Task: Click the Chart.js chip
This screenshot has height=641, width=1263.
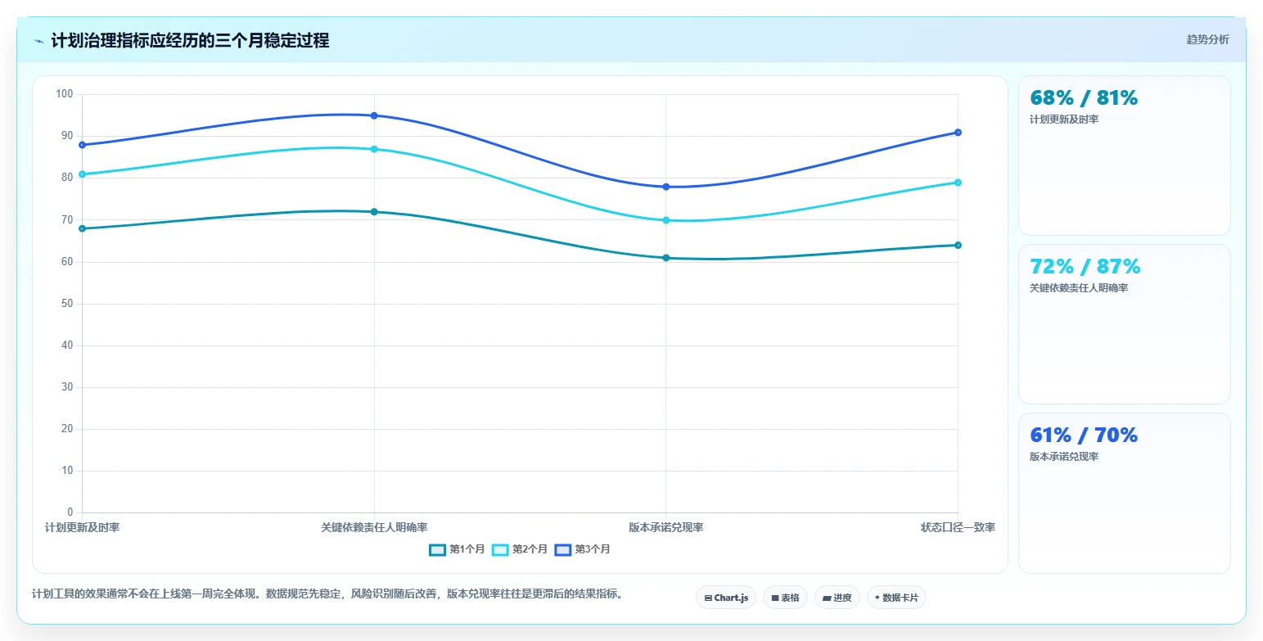Action: [726, 598]
